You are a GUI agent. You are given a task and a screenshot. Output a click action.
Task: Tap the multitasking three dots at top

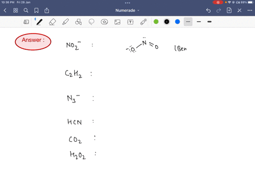coord(127,3)
